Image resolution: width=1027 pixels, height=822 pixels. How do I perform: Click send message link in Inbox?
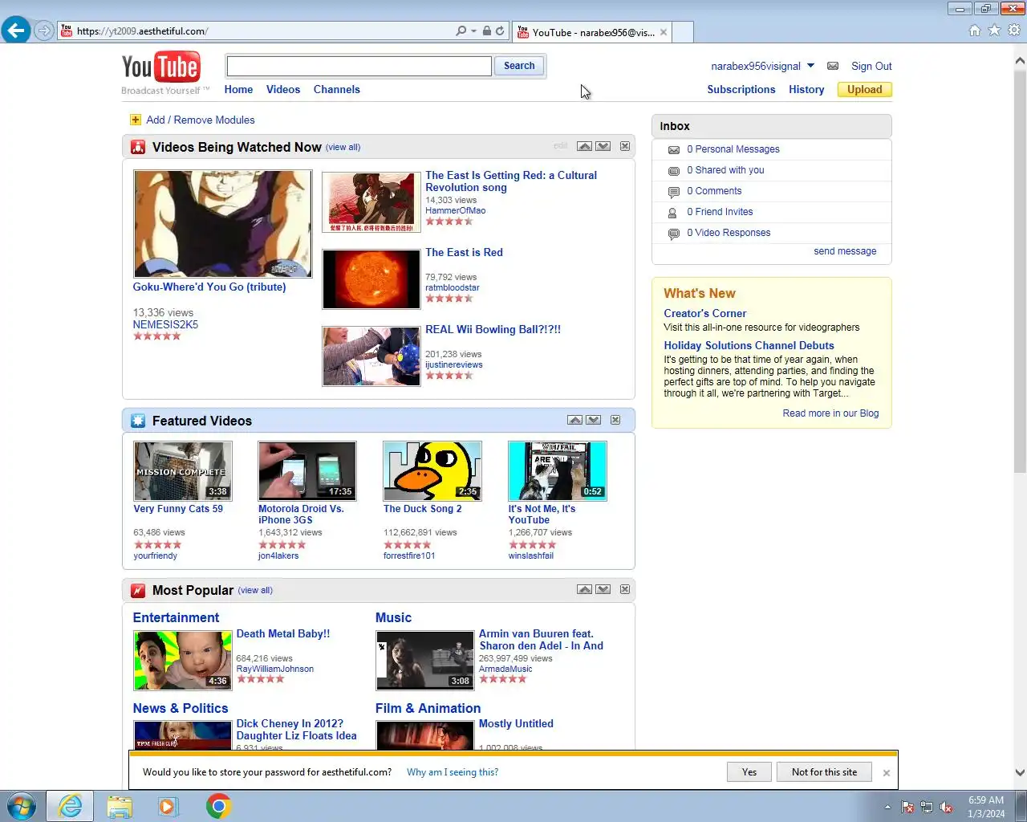pos(845,251)
